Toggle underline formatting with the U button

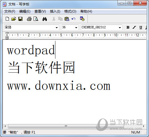(141, 27)
